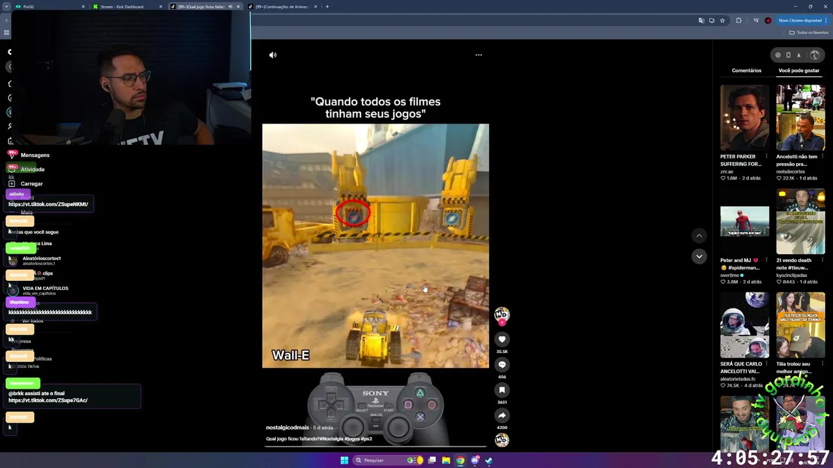Viewport: 833px width, 468px height.
Task: Click the phone icon in the top-right pill
Action: click(788, 55)
